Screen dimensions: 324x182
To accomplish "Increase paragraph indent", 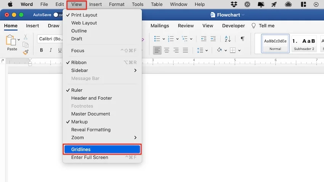I will pos(213,38).
